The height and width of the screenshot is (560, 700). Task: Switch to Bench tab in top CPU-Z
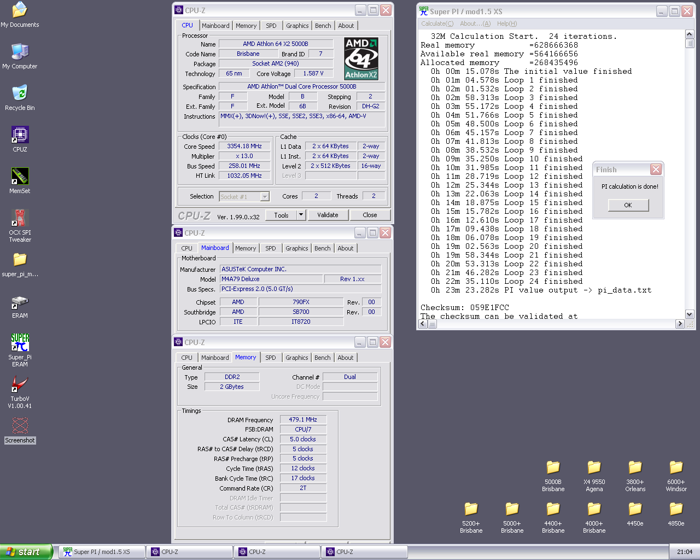click(x=323, y=26)
